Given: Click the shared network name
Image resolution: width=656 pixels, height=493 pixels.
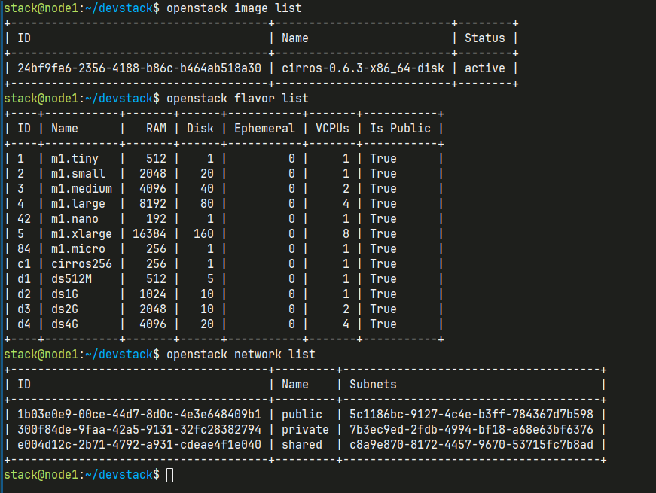Looking at the screenshot, I should pos(302,445).
